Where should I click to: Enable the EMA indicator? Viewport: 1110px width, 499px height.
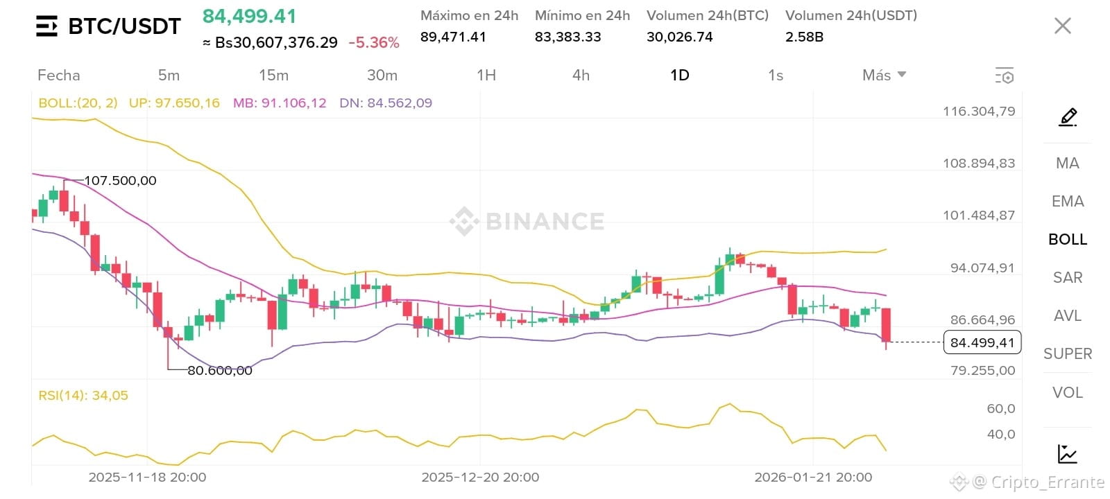coord(1068,201)
